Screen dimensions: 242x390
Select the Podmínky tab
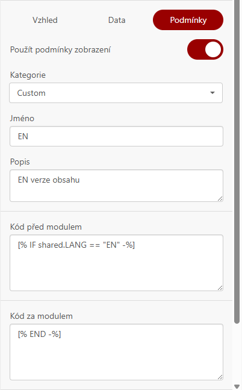[x=188, y=20]
